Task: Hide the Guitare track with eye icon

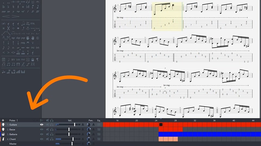Action: [42, 125]
